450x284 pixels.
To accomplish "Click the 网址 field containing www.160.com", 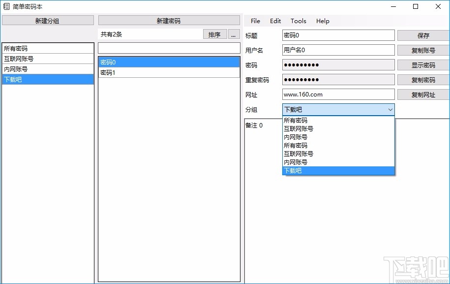I will pyautogui.click(x=338, y=94).
